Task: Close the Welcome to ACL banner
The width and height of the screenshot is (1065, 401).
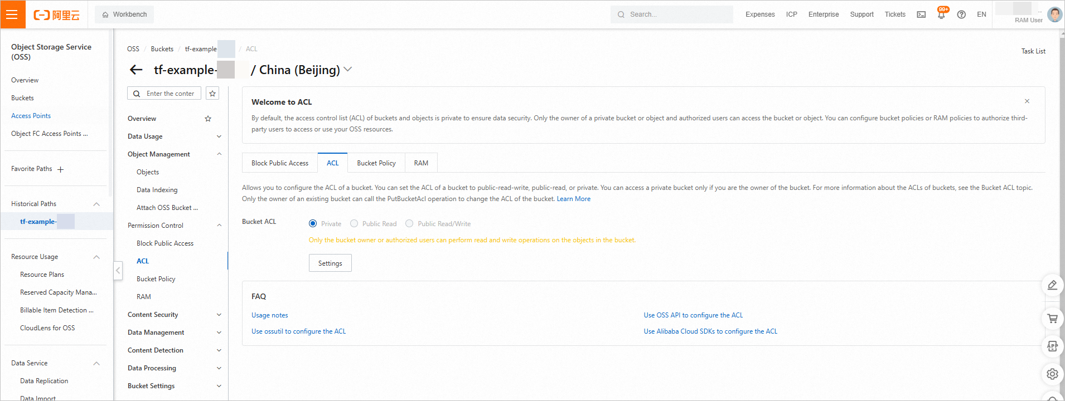Action: tap(1027, 101)
